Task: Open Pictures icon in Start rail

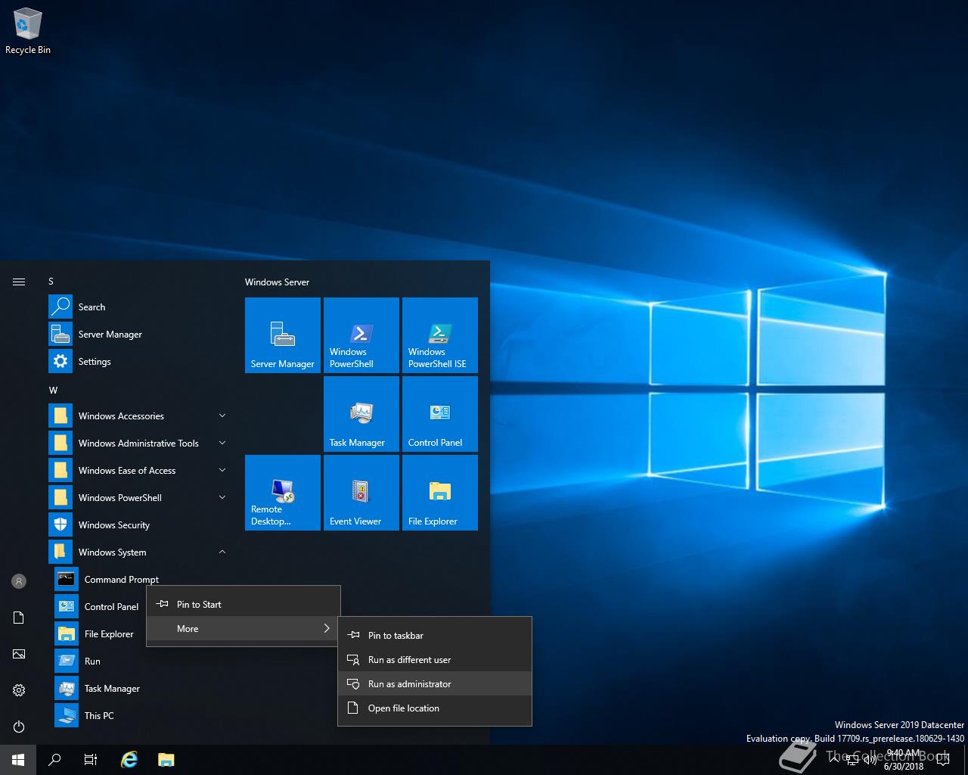Action: pos(19,654)
